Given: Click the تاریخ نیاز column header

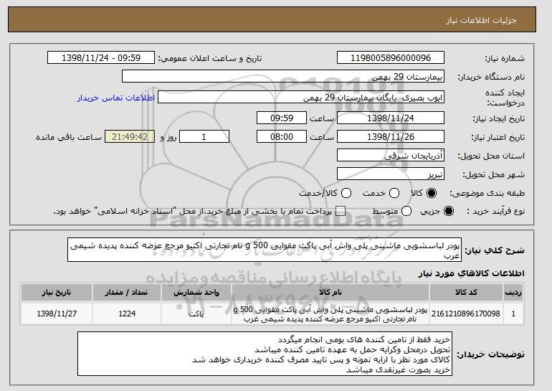Looking at the screenshot, I should pos(57,293).
